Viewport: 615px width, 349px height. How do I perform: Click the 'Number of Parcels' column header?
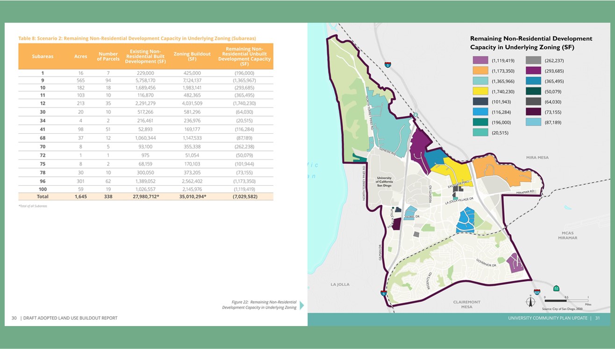(x=108, y=56)
